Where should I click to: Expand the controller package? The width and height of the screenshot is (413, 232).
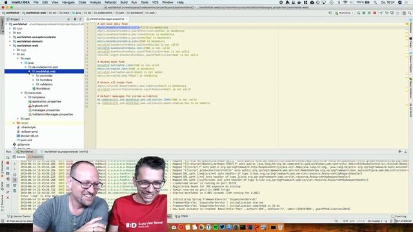tap(34, 76)
